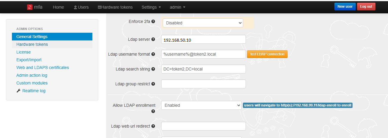Go to the Users page
The height and width of the screenshot is (138, 388).
coord(81,7)
